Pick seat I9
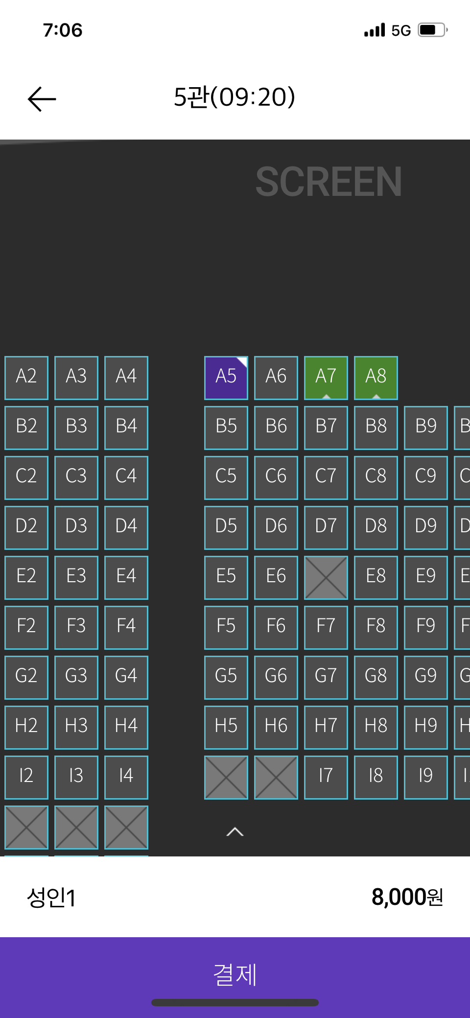470x1018 pixels. (426, 778)
